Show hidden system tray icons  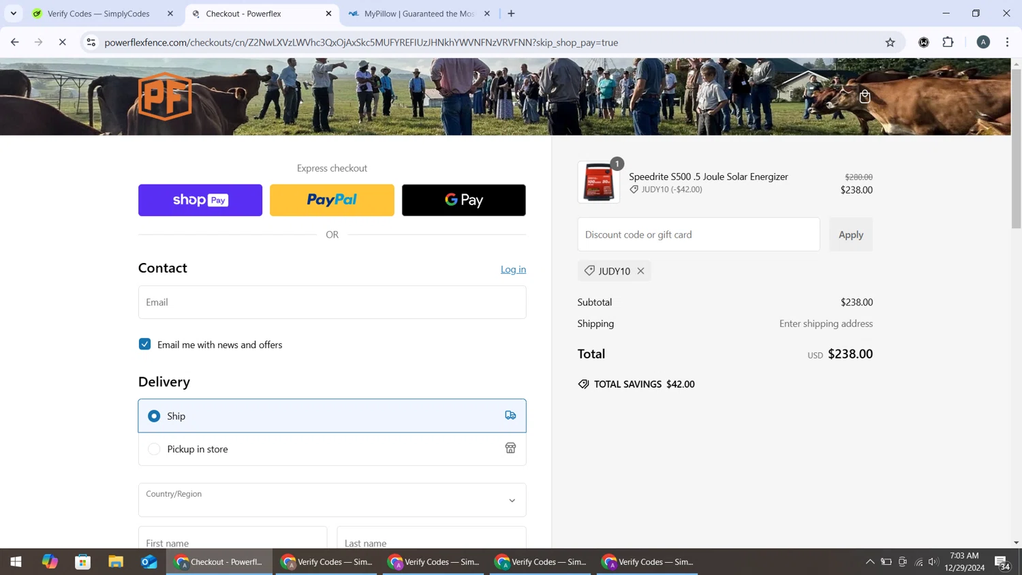tap(870, 561)
